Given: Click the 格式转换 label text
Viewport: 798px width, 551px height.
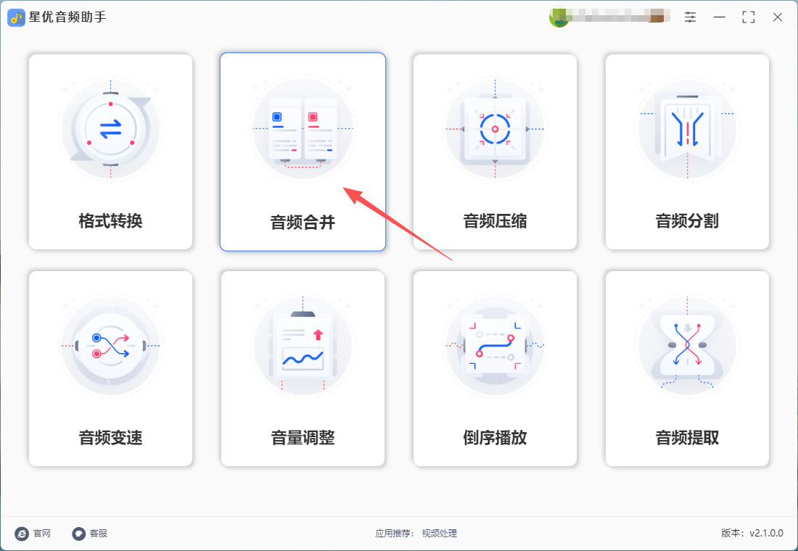Looking at the screenshot, I should pos(110,221).
